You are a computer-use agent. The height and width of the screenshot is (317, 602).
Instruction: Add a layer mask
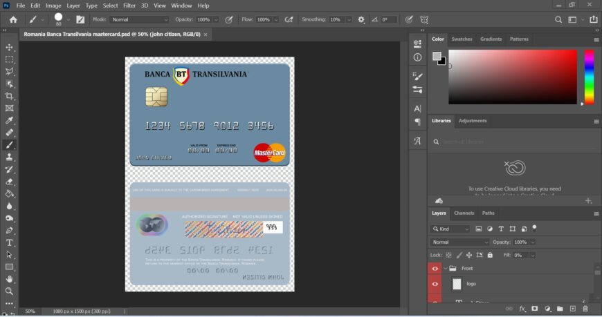534,309
